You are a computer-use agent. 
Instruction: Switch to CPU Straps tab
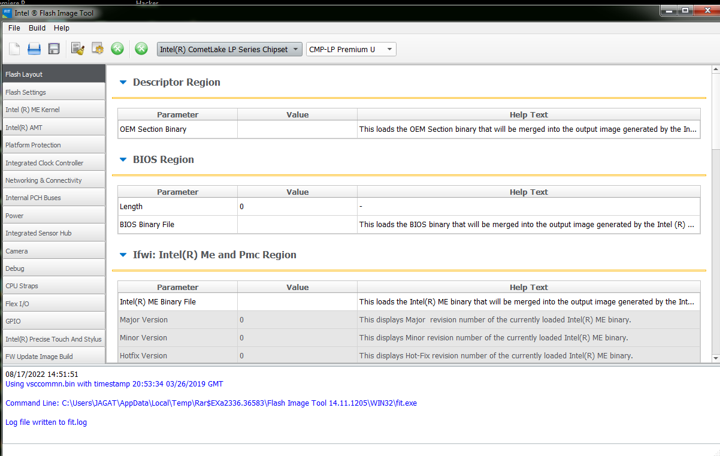(53, 286)
